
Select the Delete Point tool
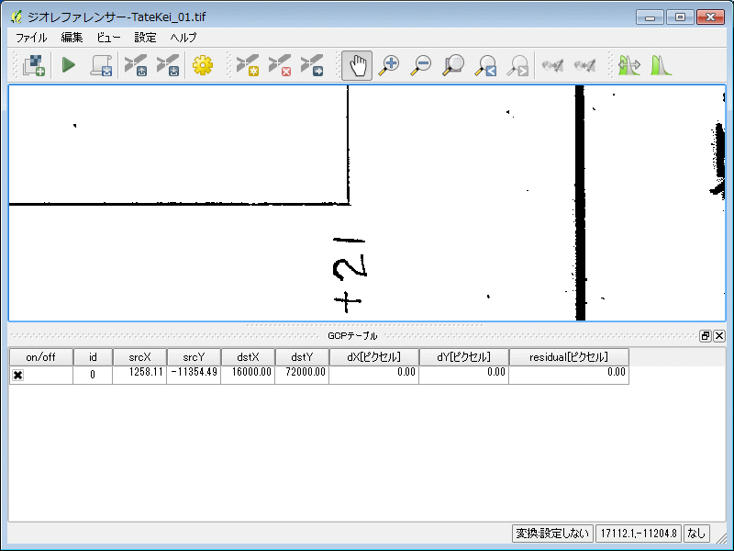280,65
